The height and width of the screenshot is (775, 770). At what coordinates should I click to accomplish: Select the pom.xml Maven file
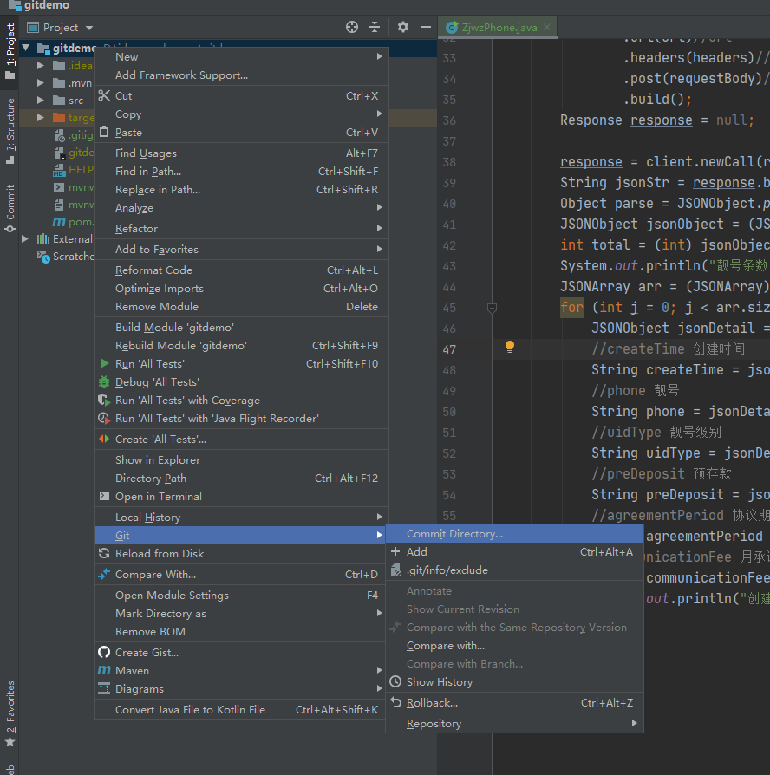[73, 221]
